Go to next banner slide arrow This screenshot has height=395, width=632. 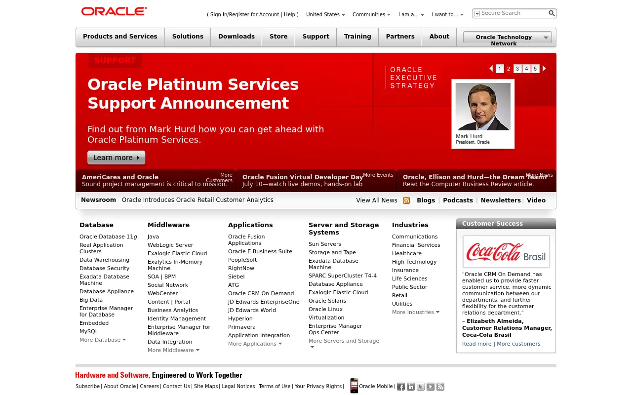[x=545, y=69]
